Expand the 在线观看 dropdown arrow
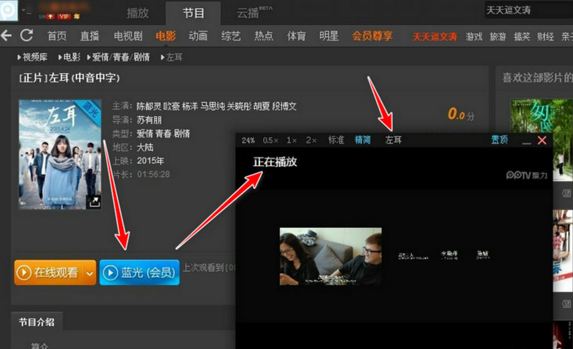 coord(90,272)
